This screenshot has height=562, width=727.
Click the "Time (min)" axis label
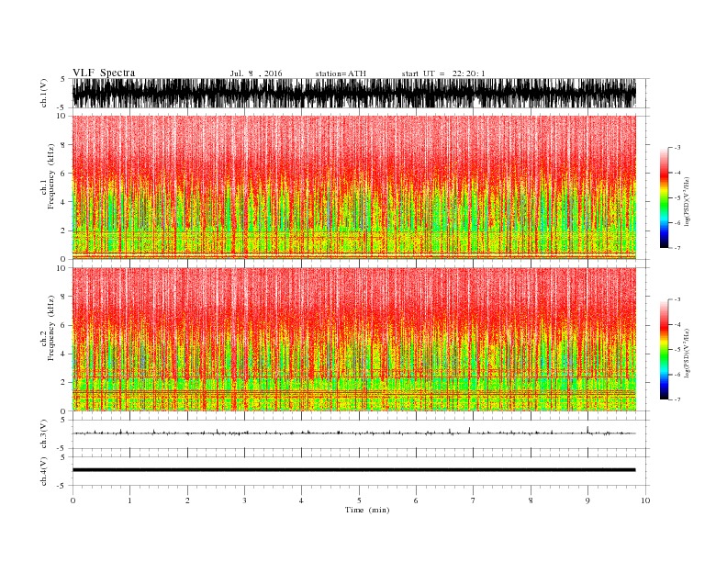(367, 510)
